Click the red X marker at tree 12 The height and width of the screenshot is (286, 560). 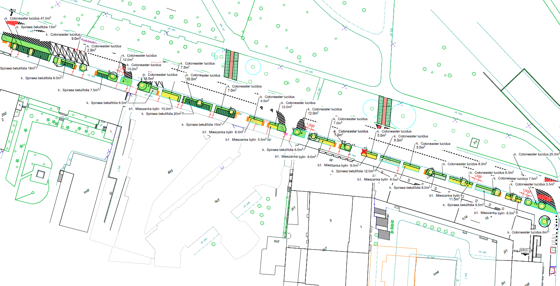364,152
